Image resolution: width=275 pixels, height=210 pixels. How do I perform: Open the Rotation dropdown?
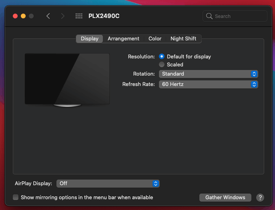[208, 74]
